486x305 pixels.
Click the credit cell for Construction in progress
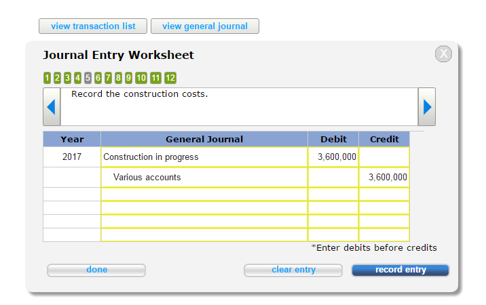[384, 157]
